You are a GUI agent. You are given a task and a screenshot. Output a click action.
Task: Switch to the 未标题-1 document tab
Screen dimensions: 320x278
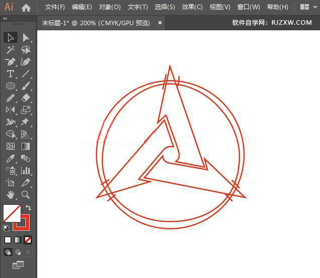coord(96,23)
